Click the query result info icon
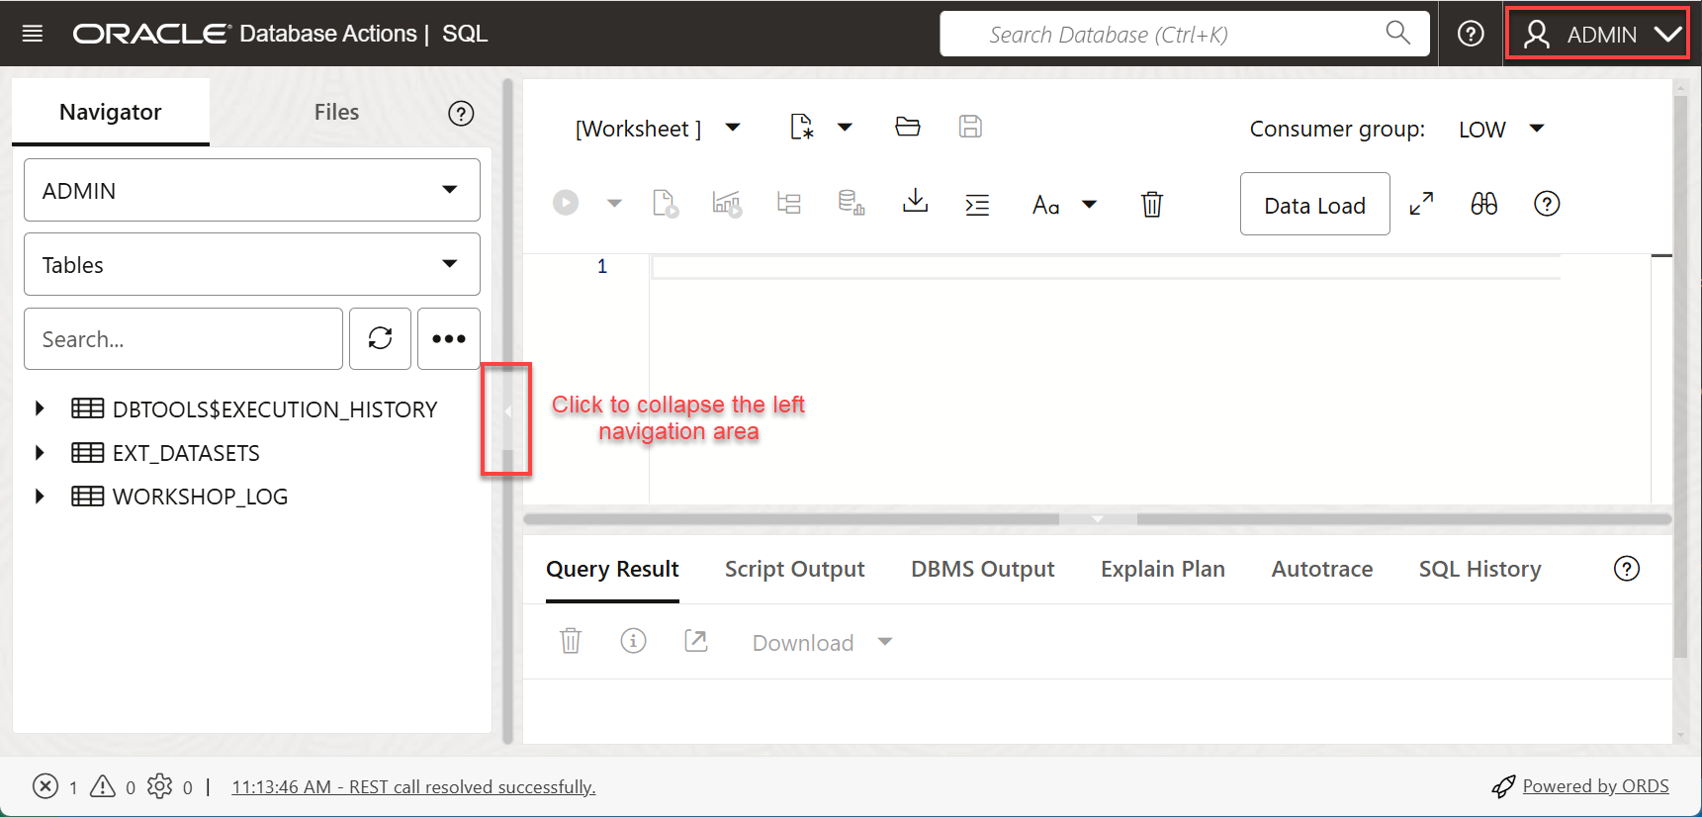The image size is (1702, 817). pyautogui.click(x=633, y=641)
